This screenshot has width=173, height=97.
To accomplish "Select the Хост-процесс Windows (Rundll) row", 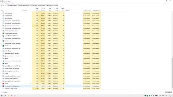I will (x=51, y=61).
